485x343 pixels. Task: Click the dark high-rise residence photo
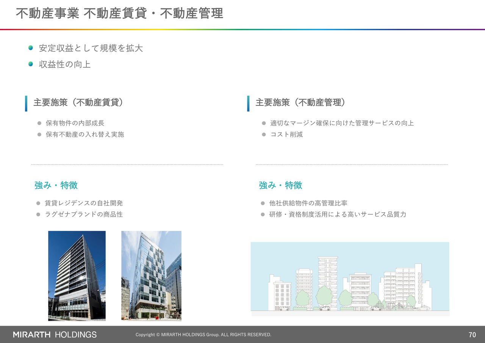pos(77,276)
